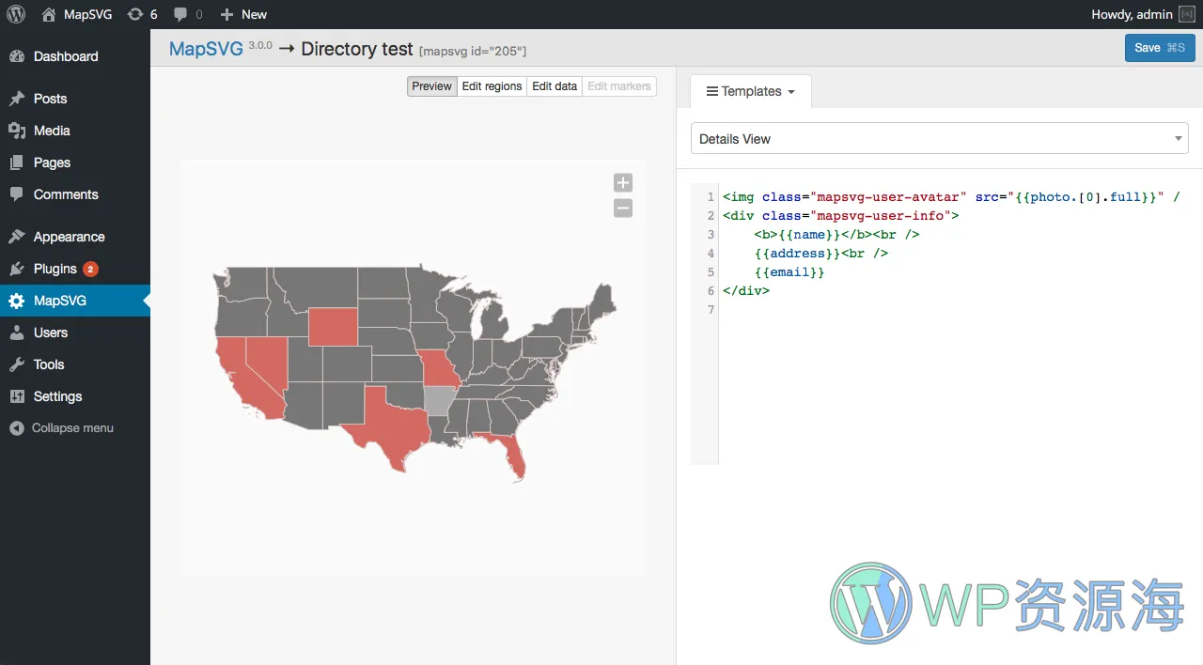Click the Users person icon

[17, 332]
